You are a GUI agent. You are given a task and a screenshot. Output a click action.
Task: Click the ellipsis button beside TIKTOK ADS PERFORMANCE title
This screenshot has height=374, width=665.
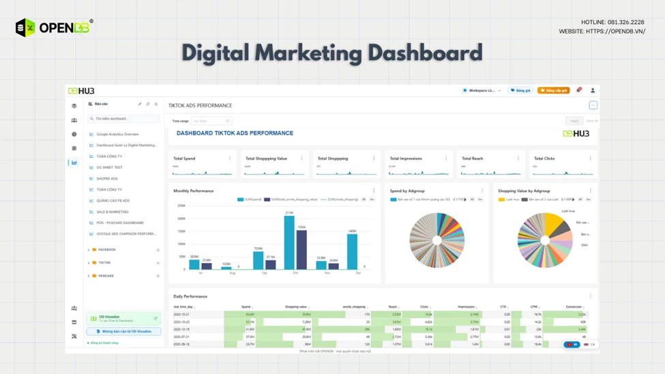point(593,105)
